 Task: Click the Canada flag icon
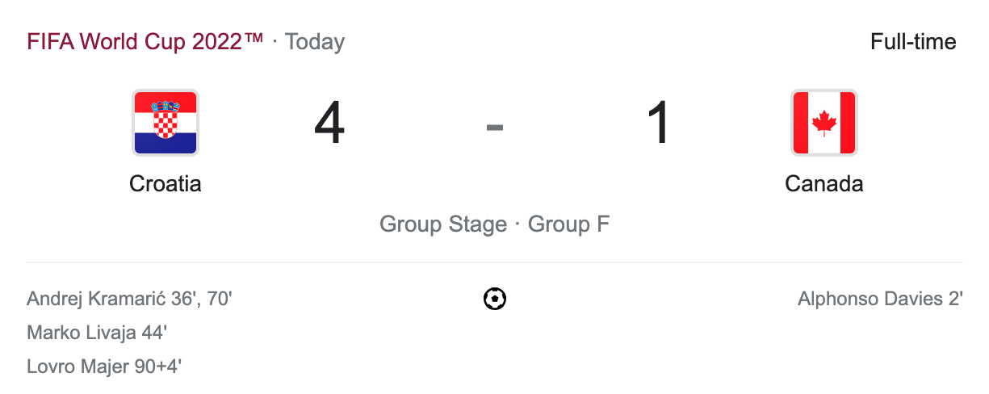[823, 123]
